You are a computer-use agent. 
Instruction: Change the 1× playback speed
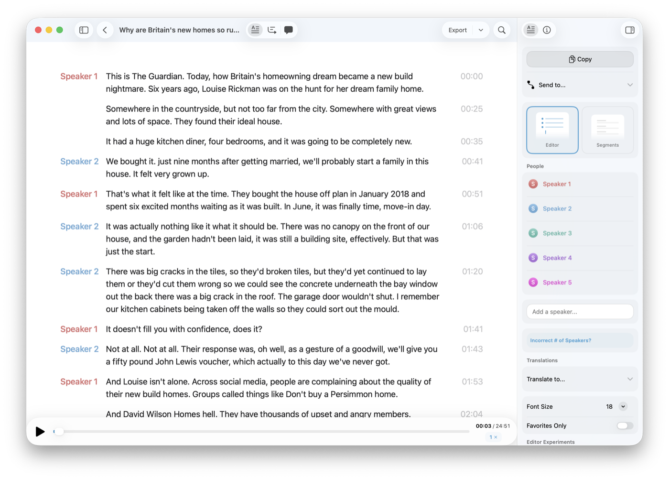(x=494, y=437)
